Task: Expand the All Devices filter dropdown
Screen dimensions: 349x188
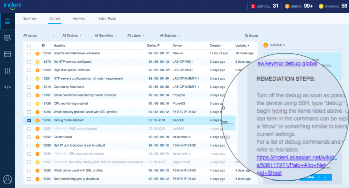Action: (x=72, y=36)
